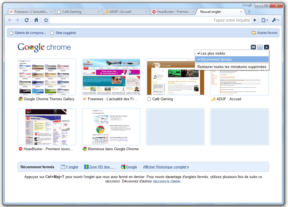
Task: Switch to thumbnail grid view
Action: tap(253, 47)
